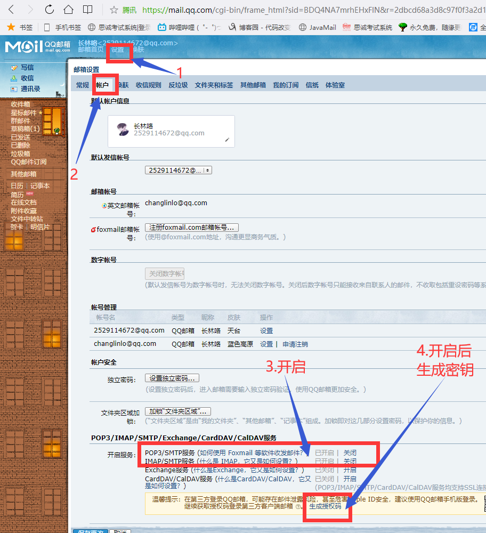Bookmark this page with the star icon
486x533 pixels.
114,10
